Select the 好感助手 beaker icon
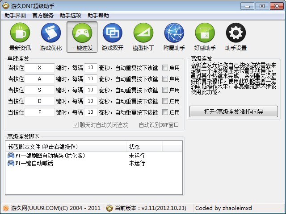This screenshot has height=214, width=286. [205, 33]
